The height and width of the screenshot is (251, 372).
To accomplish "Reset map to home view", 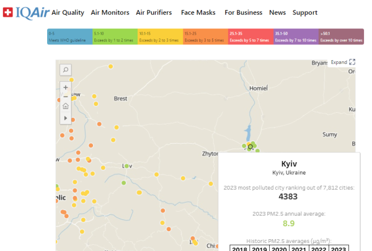I will [x=66, y=107].
